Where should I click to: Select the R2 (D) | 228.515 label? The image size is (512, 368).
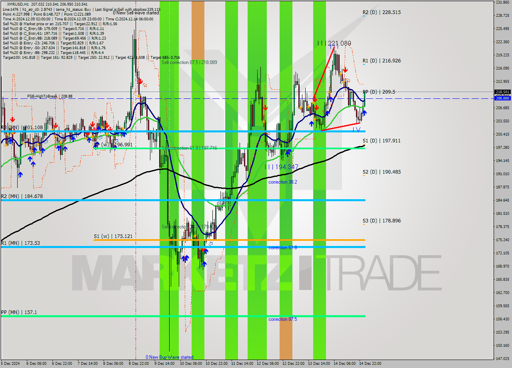382,12
